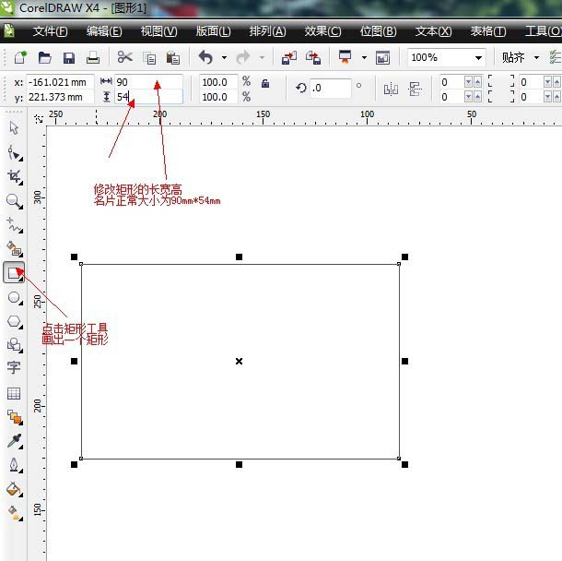The image size is (562, 561).
Task: Expand the undo history dropdown
Action: click(x=225, y=57)
